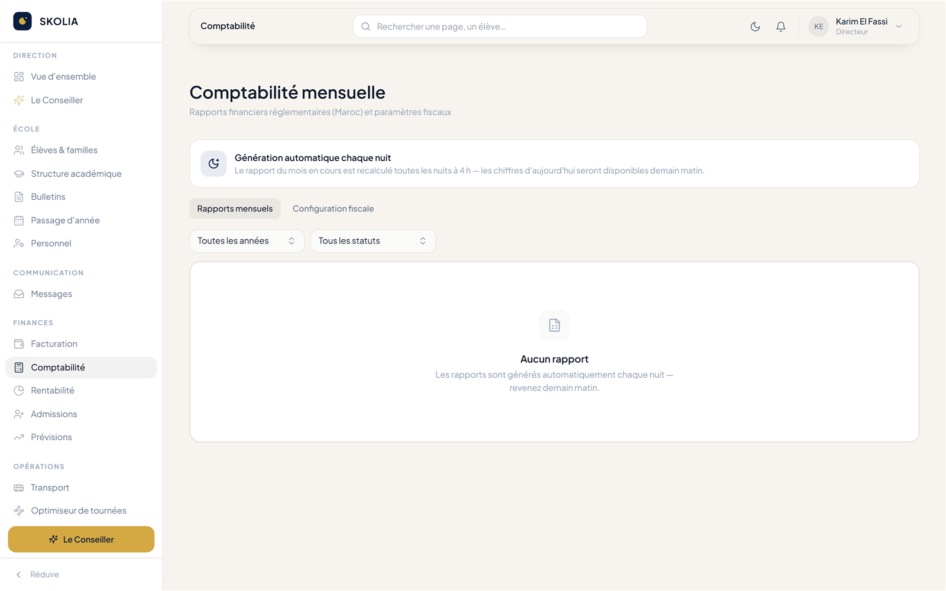
Task: Click the page search input field
Action: point(500,27)
